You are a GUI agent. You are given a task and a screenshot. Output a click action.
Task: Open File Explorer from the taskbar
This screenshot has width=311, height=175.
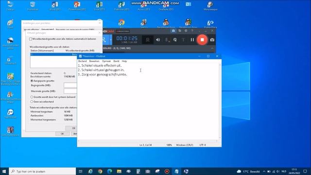click(x=119, y=171)
